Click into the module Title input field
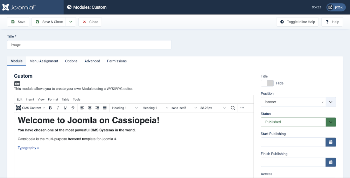This screenshot has height=178, width=350. pos(89,45)
